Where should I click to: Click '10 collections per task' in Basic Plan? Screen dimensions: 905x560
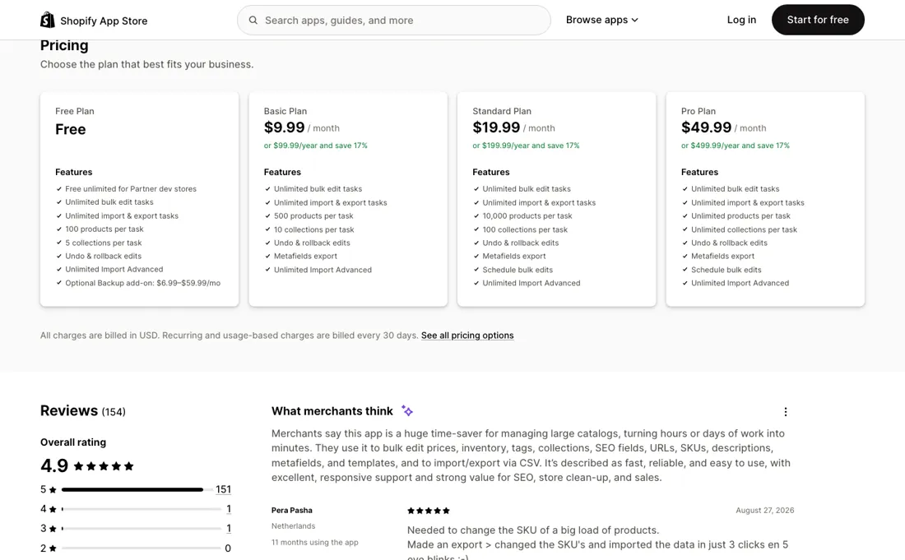tap(314, 229)
